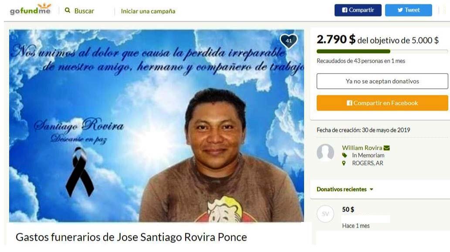The height and width of the screenshot is (252, 450).
Task: Click the location pin next to ROGERS, AR
Action: [344, 163]
